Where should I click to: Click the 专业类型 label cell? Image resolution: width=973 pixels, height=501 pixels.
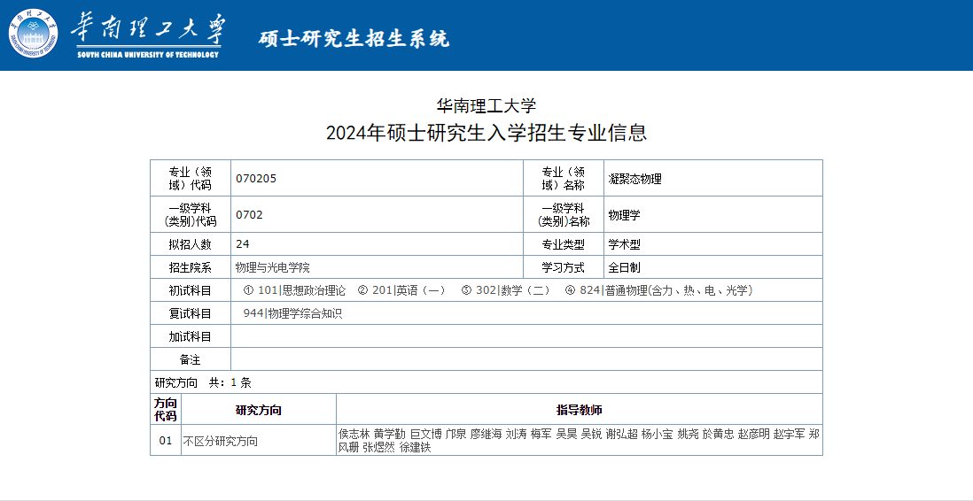(x=564, y=244)
